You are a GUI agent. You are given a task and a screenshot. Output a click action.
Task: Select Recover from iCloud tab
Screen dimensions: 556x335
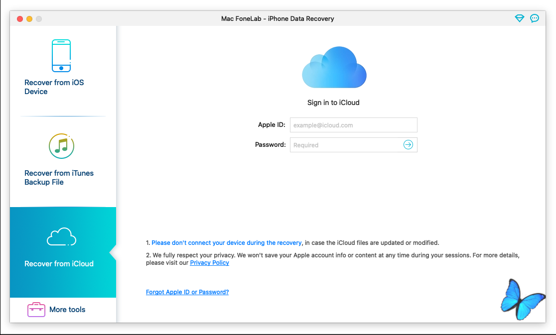click(x=63, y=252)
